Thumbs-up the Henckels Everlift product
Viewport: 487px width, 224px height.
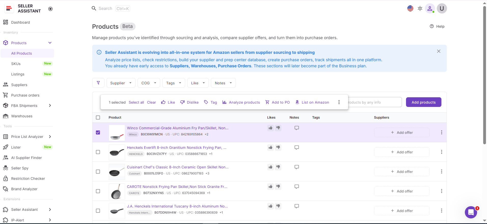point(270,147)
